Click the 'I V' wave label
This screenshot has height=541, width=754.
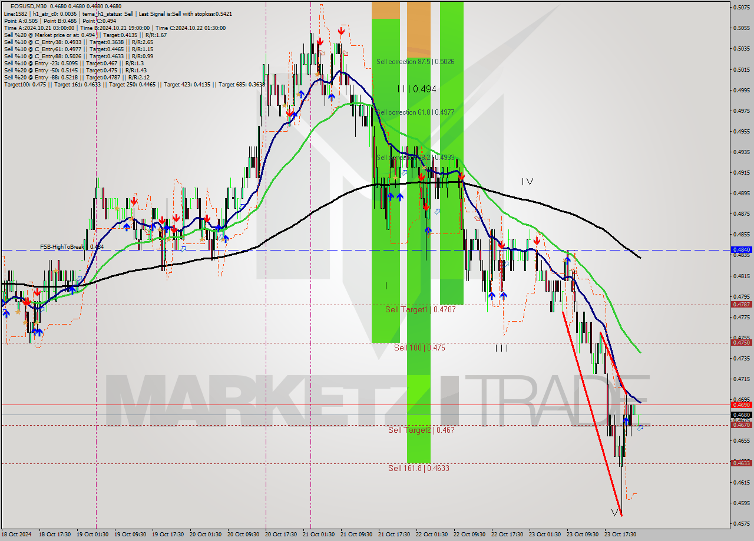(527, 182)
